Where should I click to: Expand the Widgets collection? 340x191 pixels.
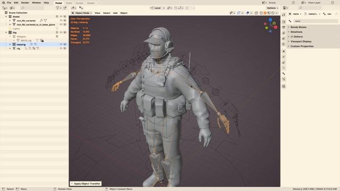pos(10,37)
